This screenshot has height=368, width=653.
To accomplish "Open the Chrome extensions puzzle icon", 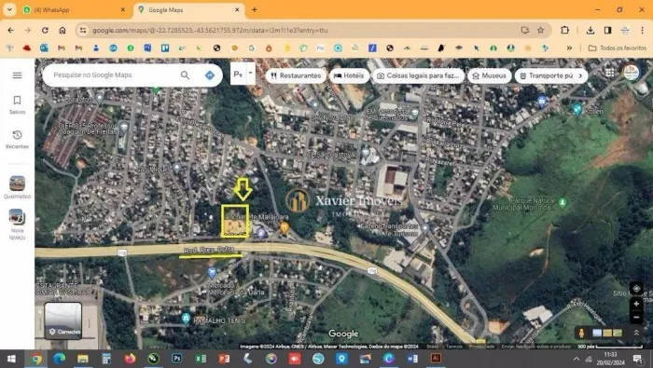I will pos(564,30).
